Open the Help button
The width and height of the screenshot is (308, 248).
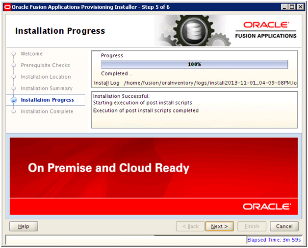tap(24, 226)
